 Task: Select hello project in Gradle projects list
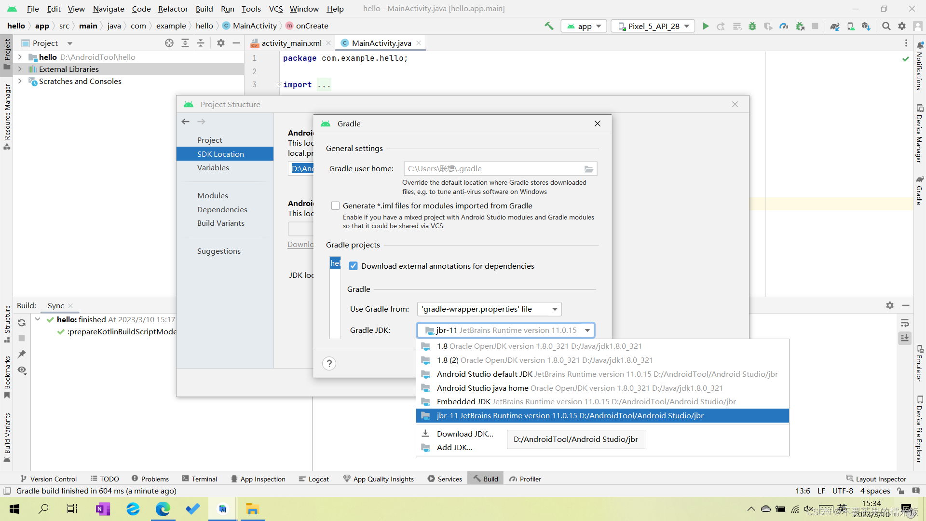point(335,263)
